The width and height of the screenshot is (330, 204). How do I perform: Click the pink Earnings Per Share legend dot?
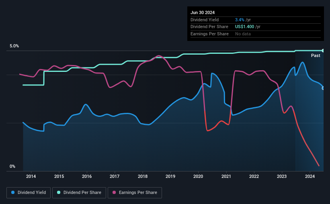114,192
